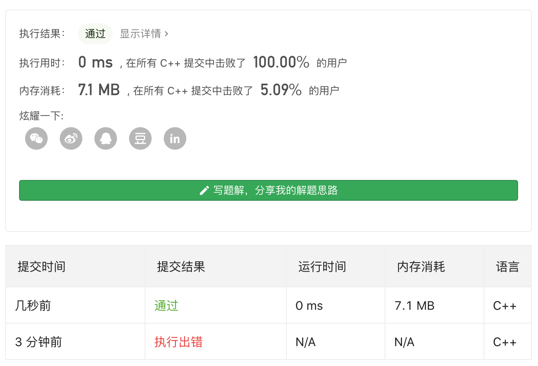
Task: Click the pencil icon on green button
Action: (x=204, y=190)
